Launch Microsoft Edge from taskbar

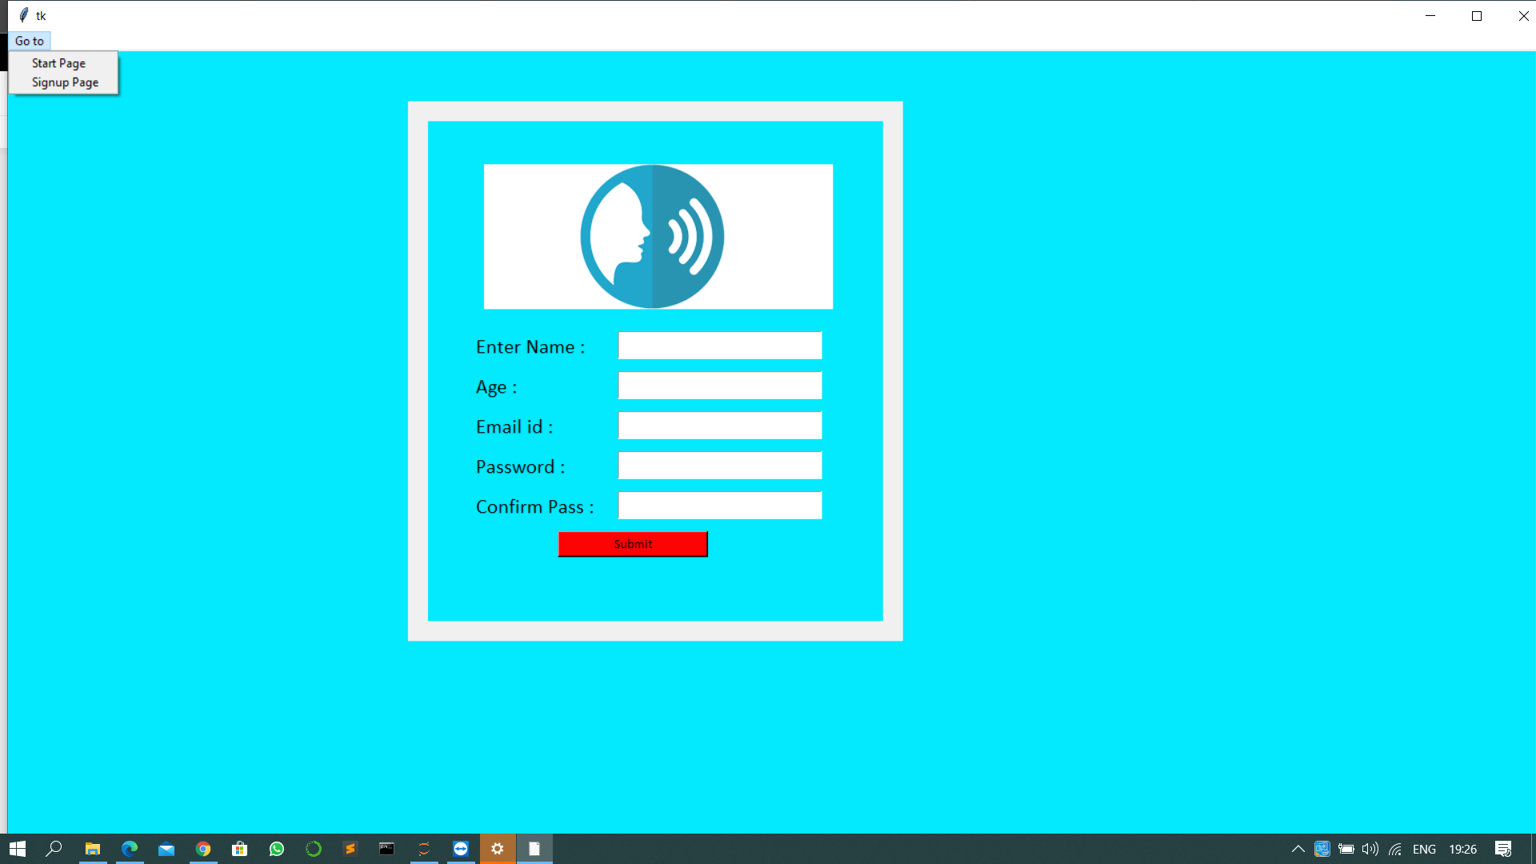[130, 849]
